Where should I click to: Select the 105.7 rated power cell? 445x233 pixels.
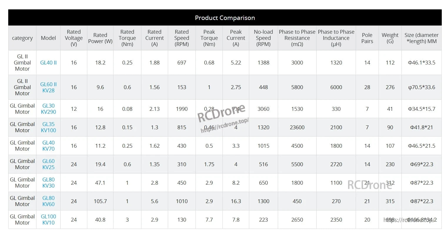tap(100, 201)
